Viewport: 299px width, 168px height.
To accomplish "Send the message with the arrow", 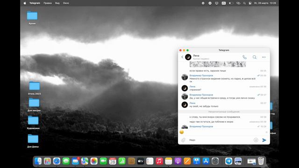I will click(264, 140).
